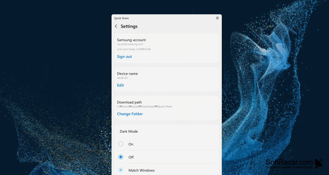The image size is (329, 175).
Task: Click the Samsung account heading
Action: click(x=131, y=40)
